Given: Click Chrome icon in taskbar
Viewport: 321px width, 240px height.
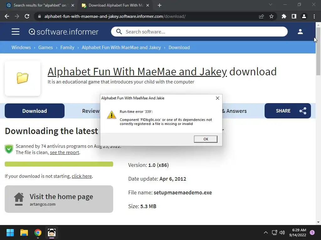Looking at the screenshot, I should 38,232.
